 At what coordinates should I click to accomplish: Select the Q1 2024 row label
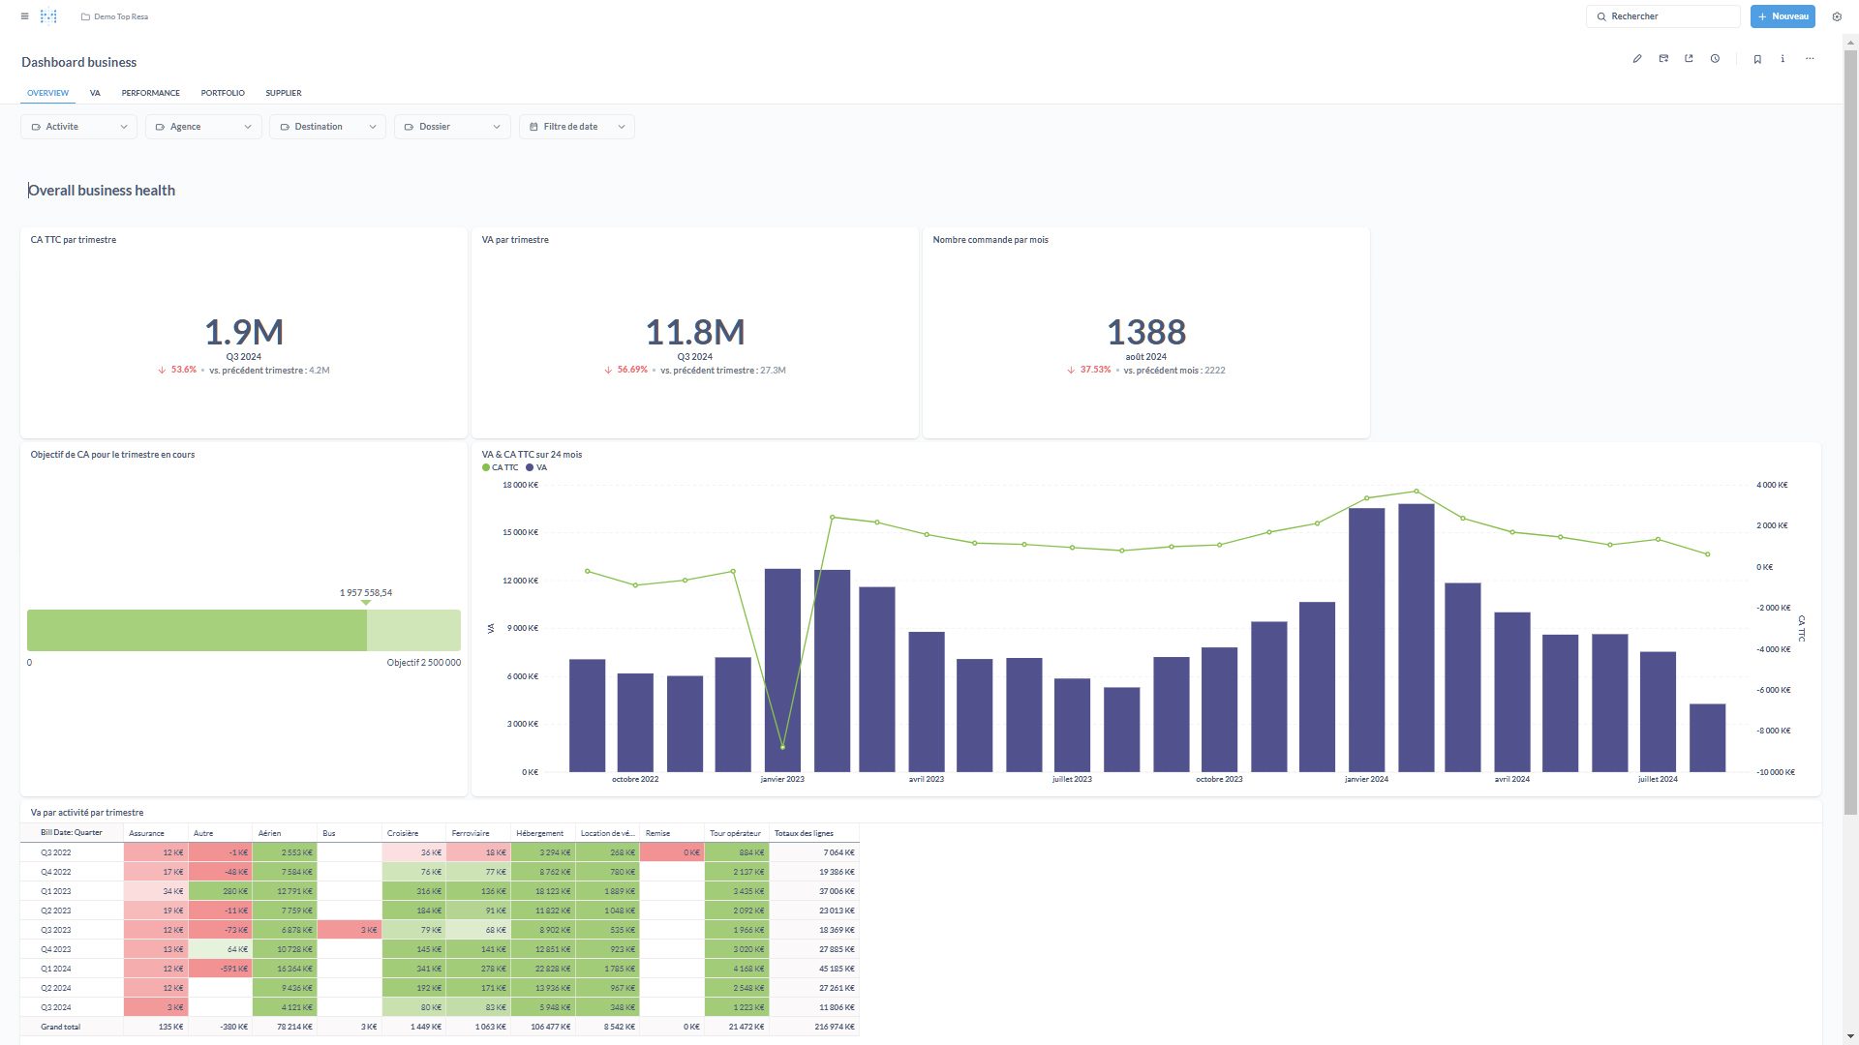pos(56,969)
